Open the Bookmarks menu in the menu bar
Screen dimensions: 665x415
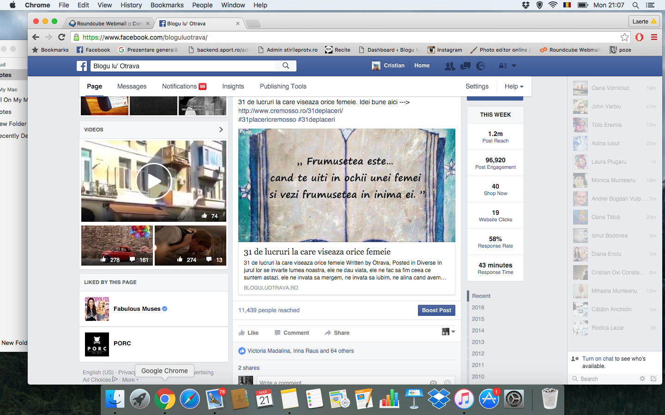tap(167, 5)
